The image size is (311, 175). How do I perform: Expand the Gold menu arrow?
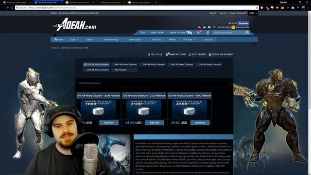coord(78,40)
